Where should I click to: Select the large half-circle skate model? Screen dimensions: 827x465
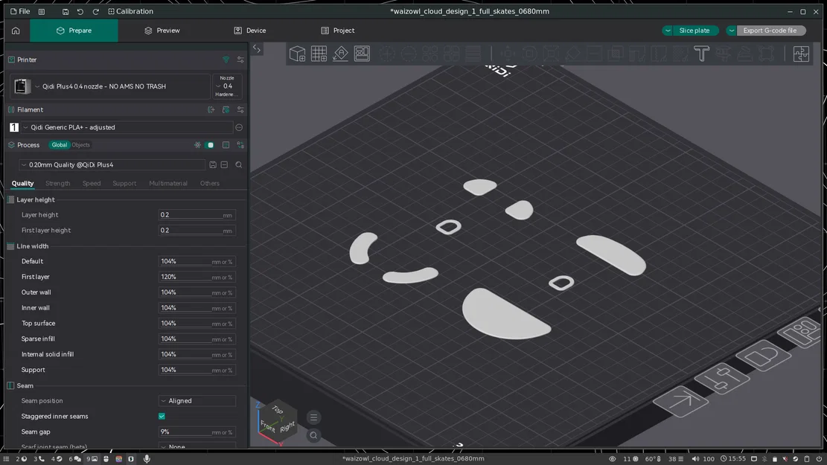point(505,315)
